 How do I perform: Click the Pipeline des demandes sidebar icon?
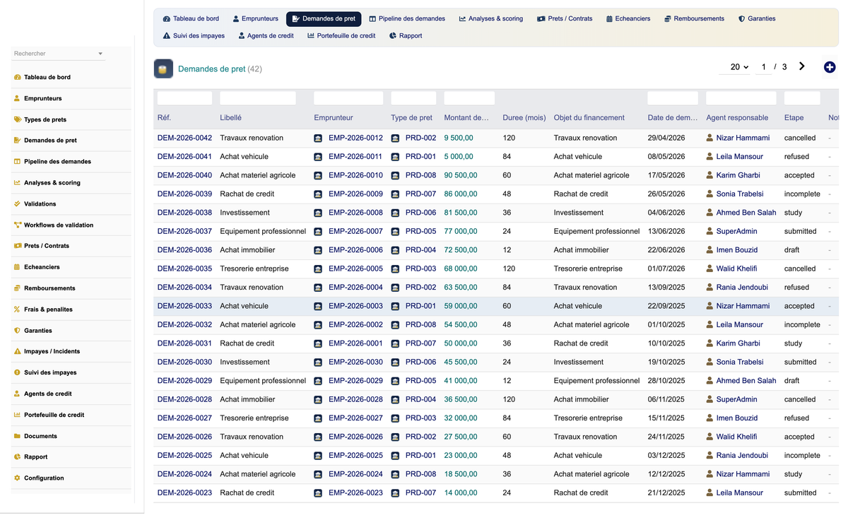coord(17,161)
